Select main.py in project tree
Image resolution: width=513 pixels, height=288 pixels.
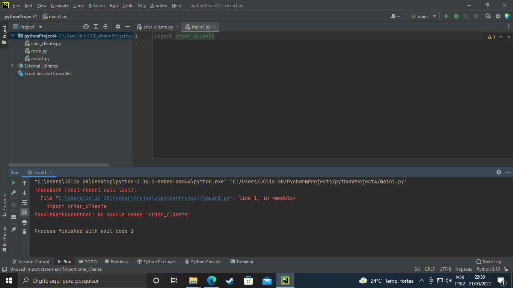(39, 51)
